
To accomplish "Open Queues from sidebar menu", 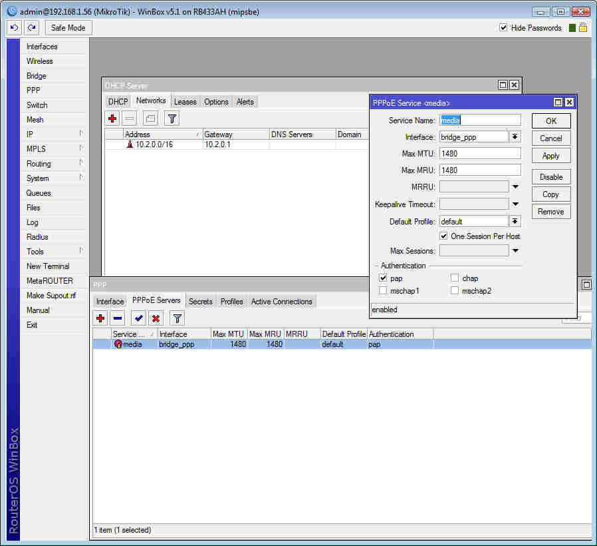I will click(x=53, y=193).
